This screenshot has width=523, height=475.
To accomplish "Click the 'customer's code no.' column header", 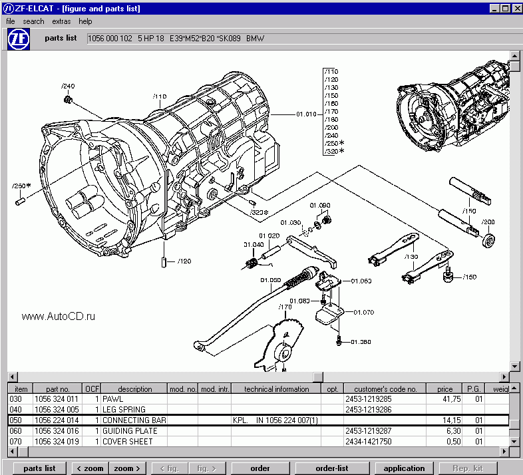I will (x=385, y=389).
